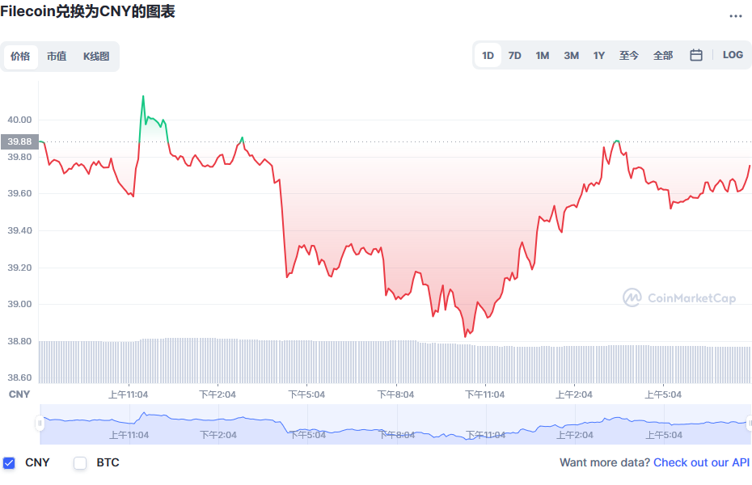
Task: Toggle LOG scale on the chart
Action: click(733, 55)
